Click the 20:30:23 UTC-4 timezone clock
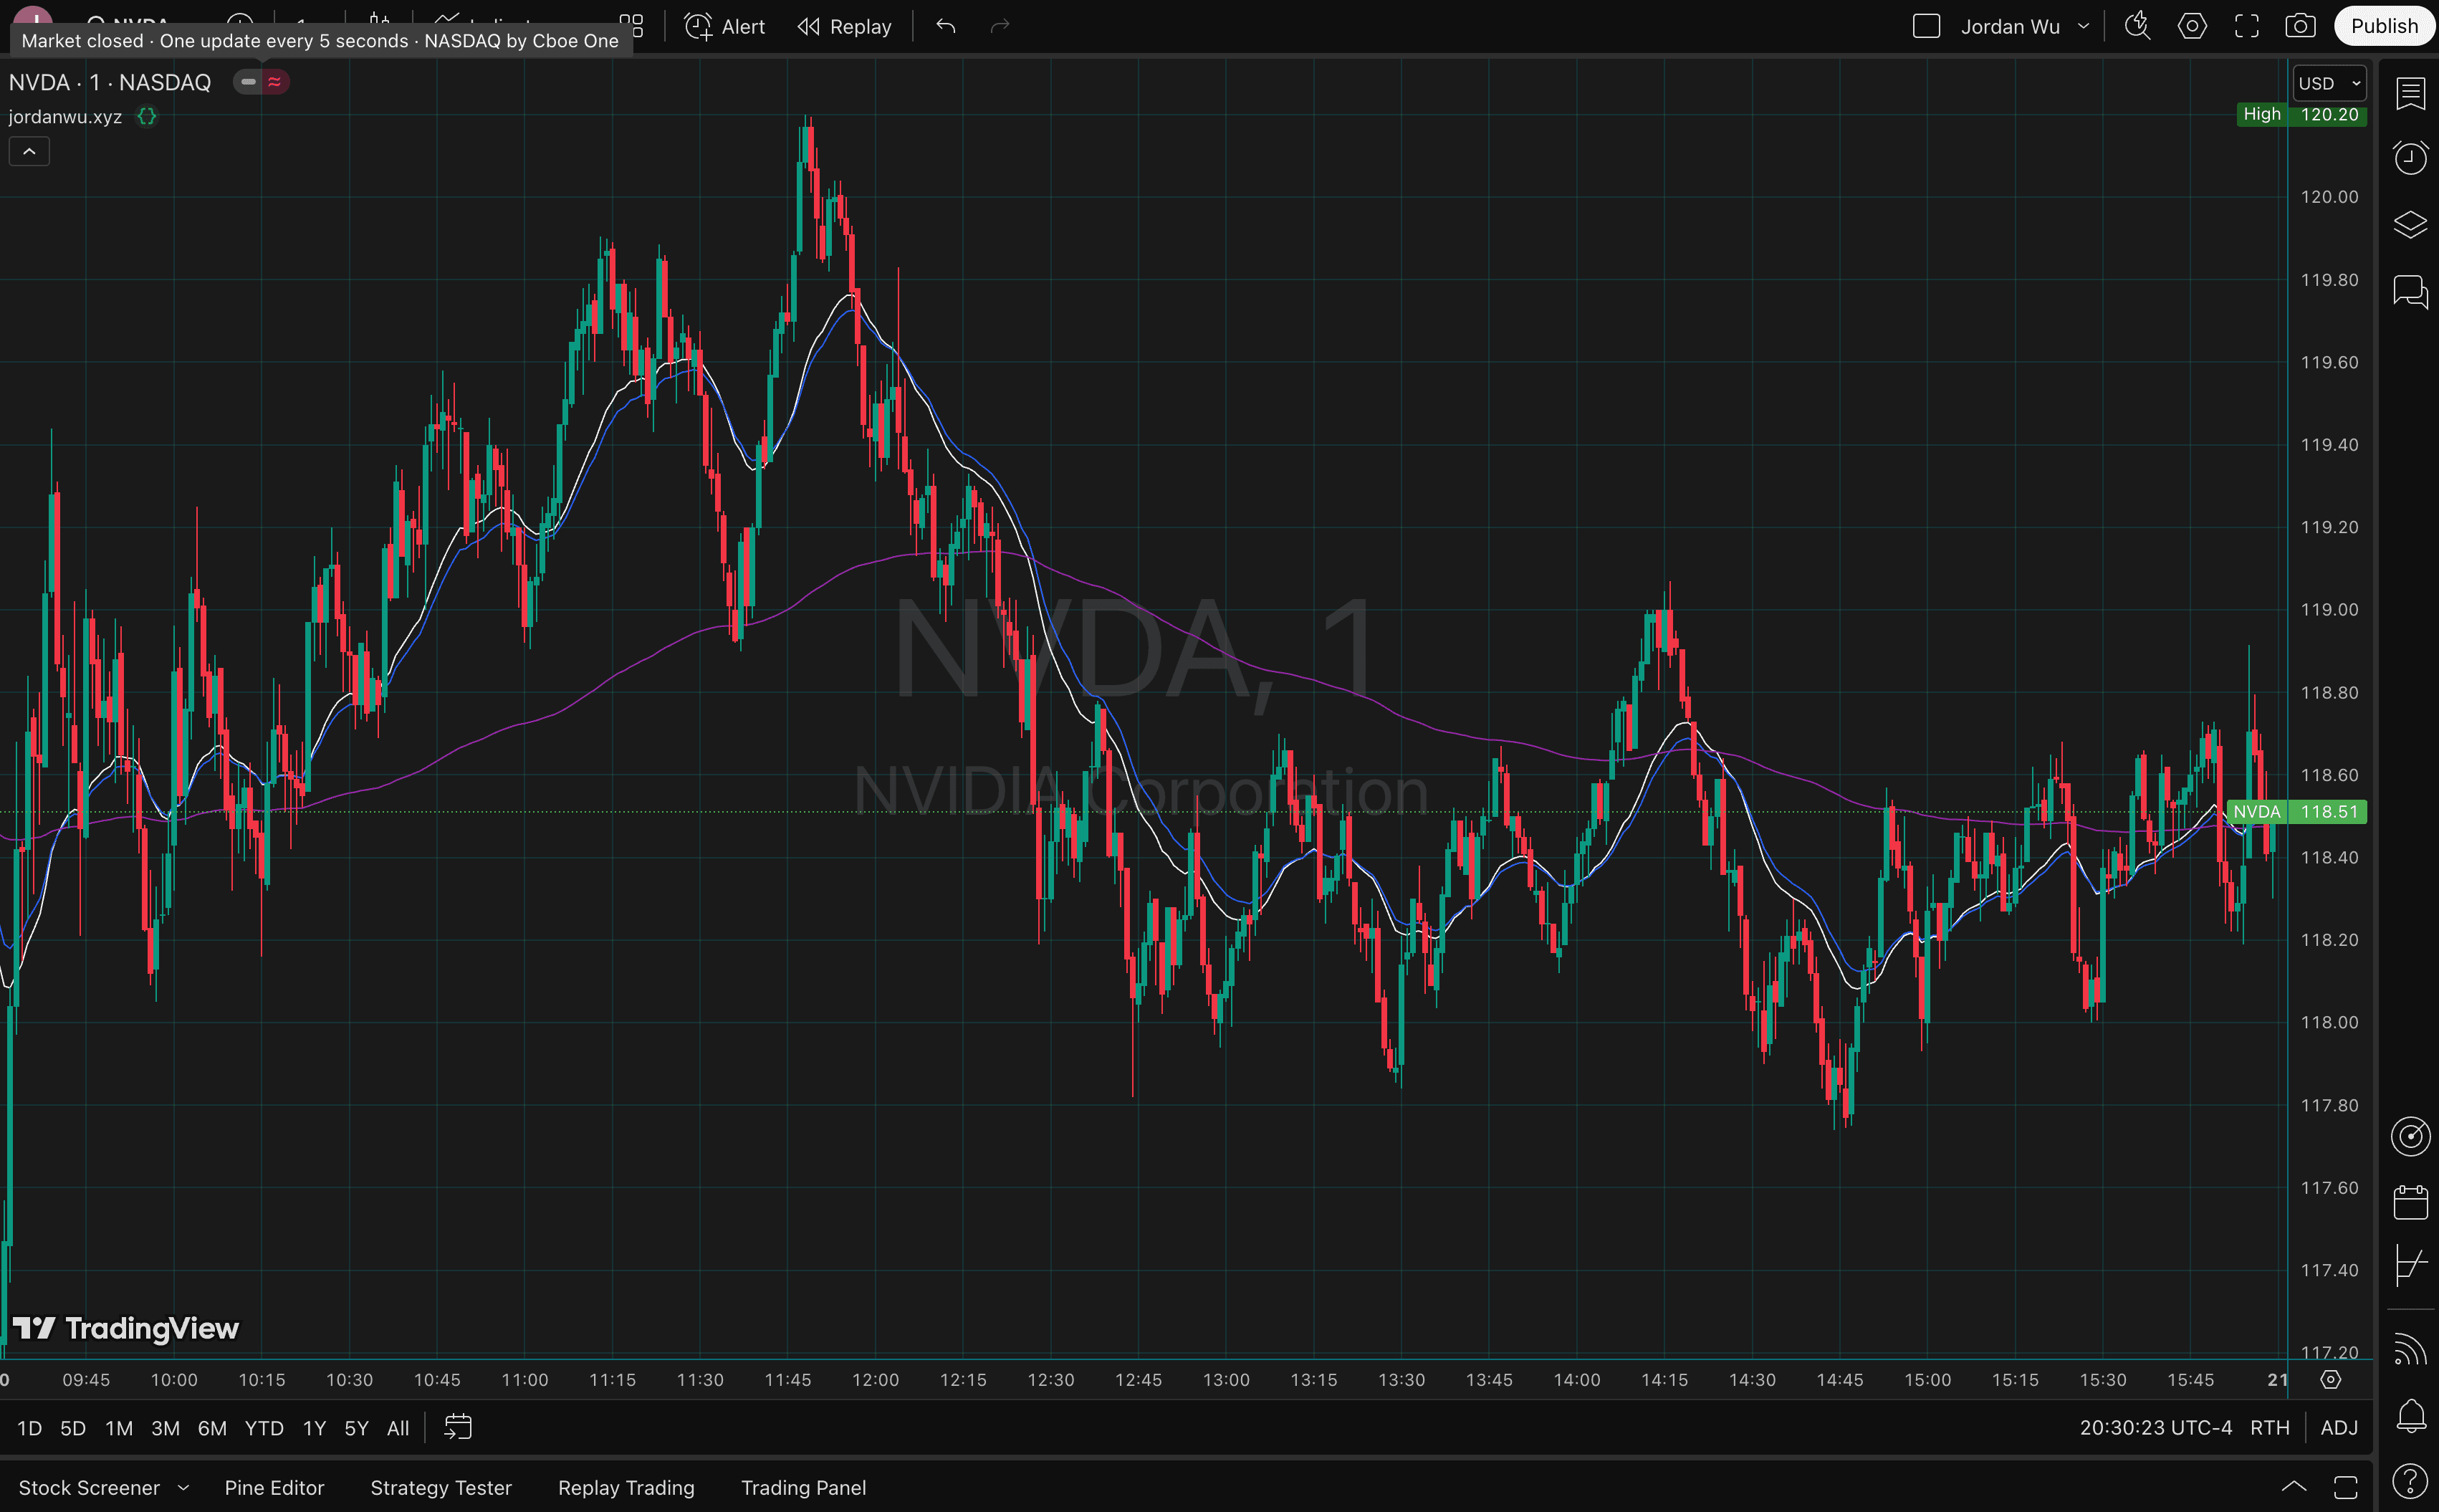Image resolution: width=2439 pixels, height=1512 pixels. click(x=2155, y=1427)
